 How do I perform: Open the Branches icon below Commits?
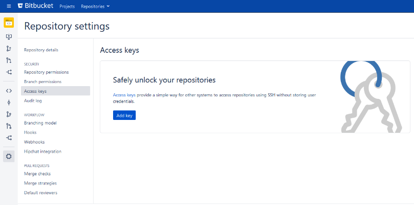(x=9, y=114)
